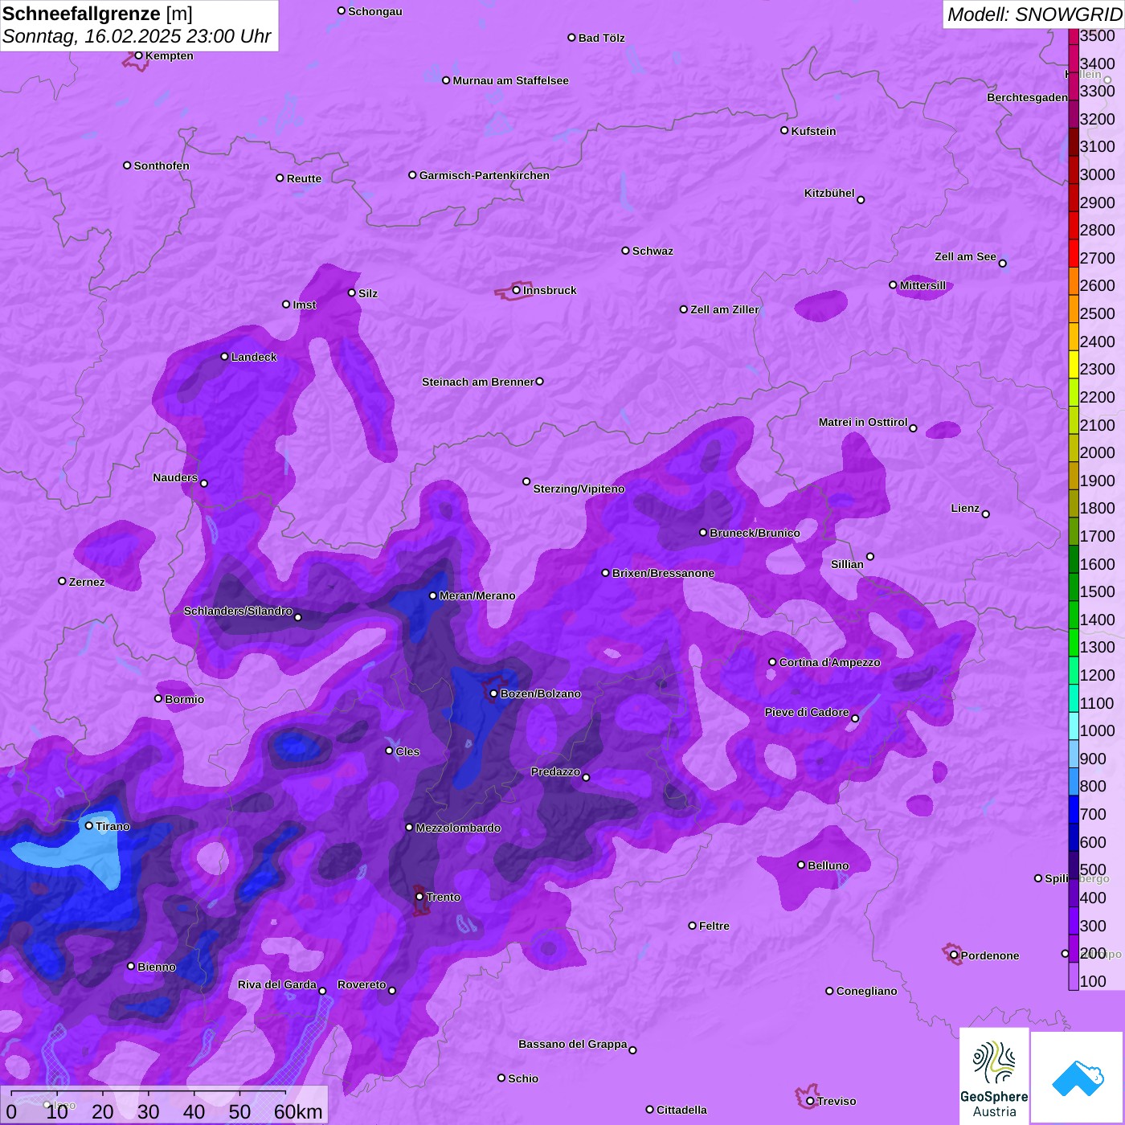The image size is (1125, 1125).
Task: Click the Trento city marker
Action: pyautogui.click(x=419, y=897)
